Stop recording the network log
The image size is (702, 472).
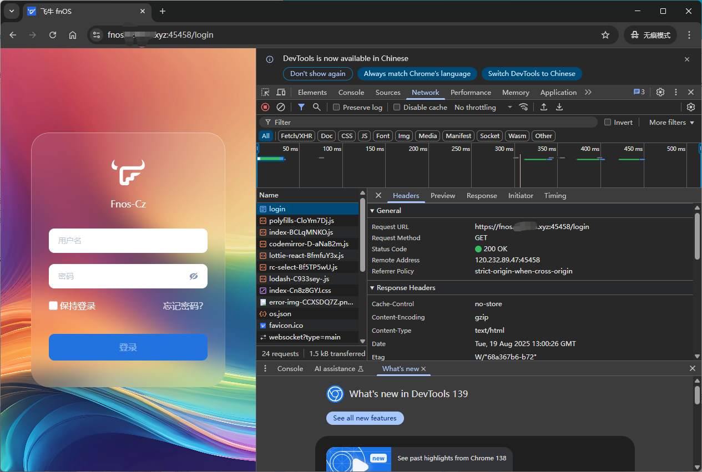pos(265,107)
